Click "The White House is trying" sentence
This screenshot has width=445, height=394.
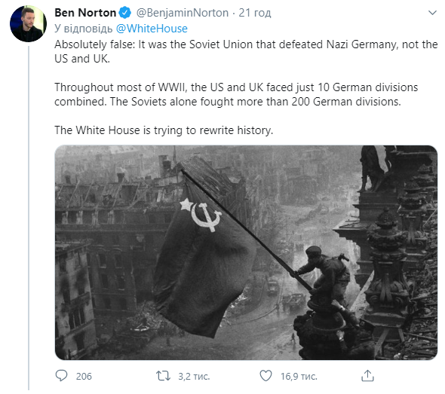click(x=164, y=130)
